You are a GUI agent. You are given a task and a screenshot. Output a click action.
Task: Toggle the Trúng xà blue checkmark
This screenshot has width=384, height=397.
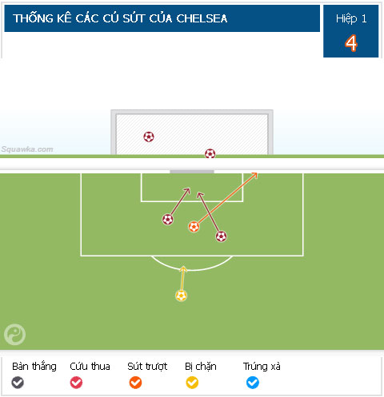[x=253, y=383]
